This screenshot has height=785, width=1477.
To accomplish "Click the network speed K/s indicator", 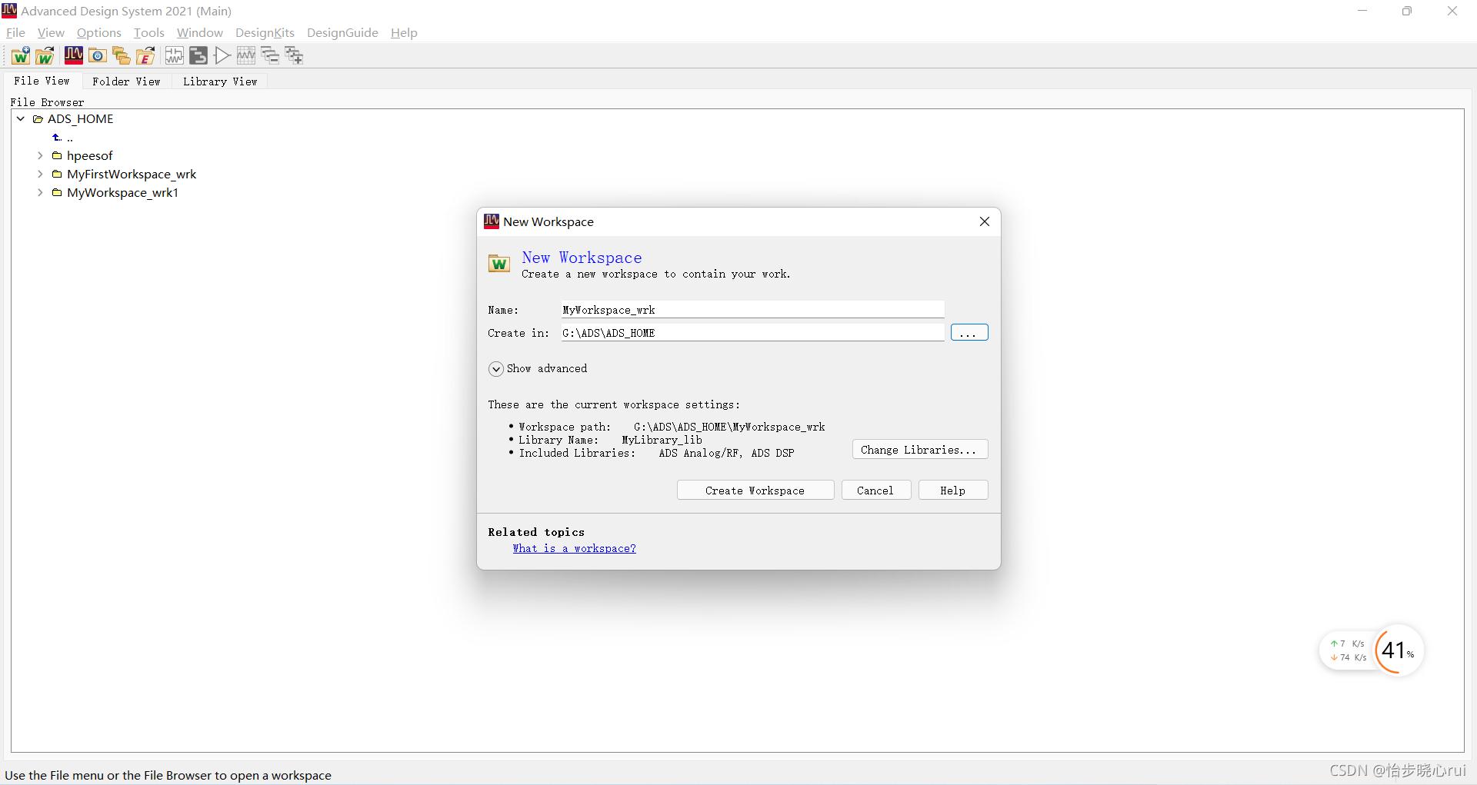I will (x=1348, y=650).
